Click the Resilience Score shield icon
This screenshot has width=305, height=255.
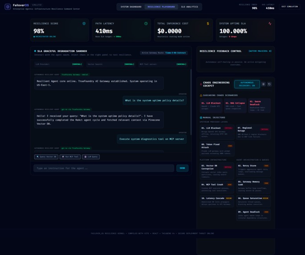(x=84, y=24)
